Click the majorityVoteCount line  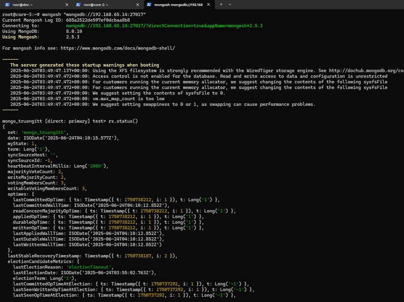(35, 172)
